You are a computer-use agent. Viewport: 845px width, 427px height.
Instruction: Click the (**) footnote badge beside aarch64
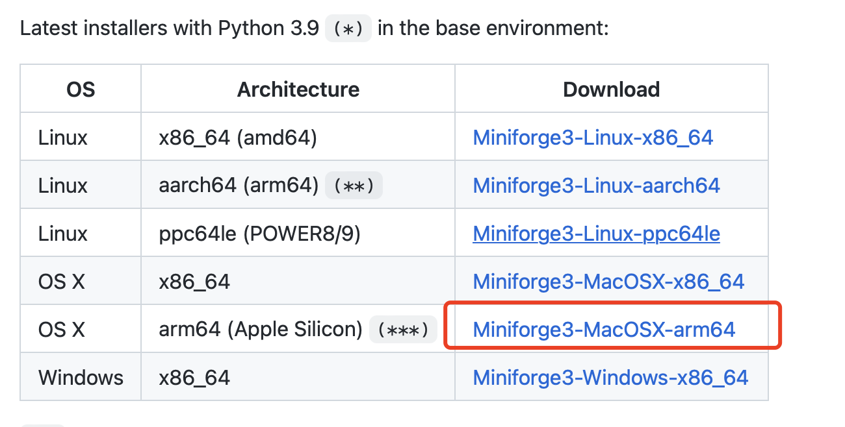point(354,185)
